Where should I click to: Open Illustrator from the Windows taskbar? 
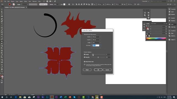(52, 97)
